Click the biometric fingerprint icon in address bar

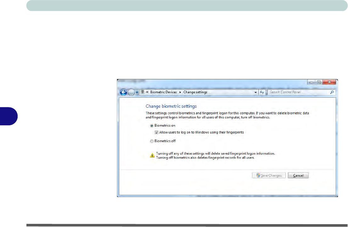[142, 92]
